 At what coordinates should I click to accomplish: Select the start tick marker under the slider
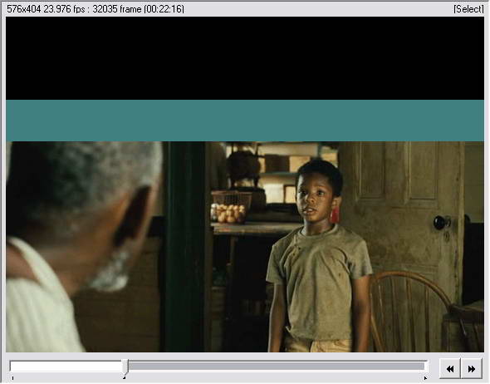tap(12, 378)
